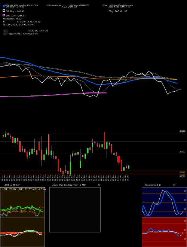Click the ADX +DY -DY readout line
This screenshot has height=247, width=187.
pos(24,189)
